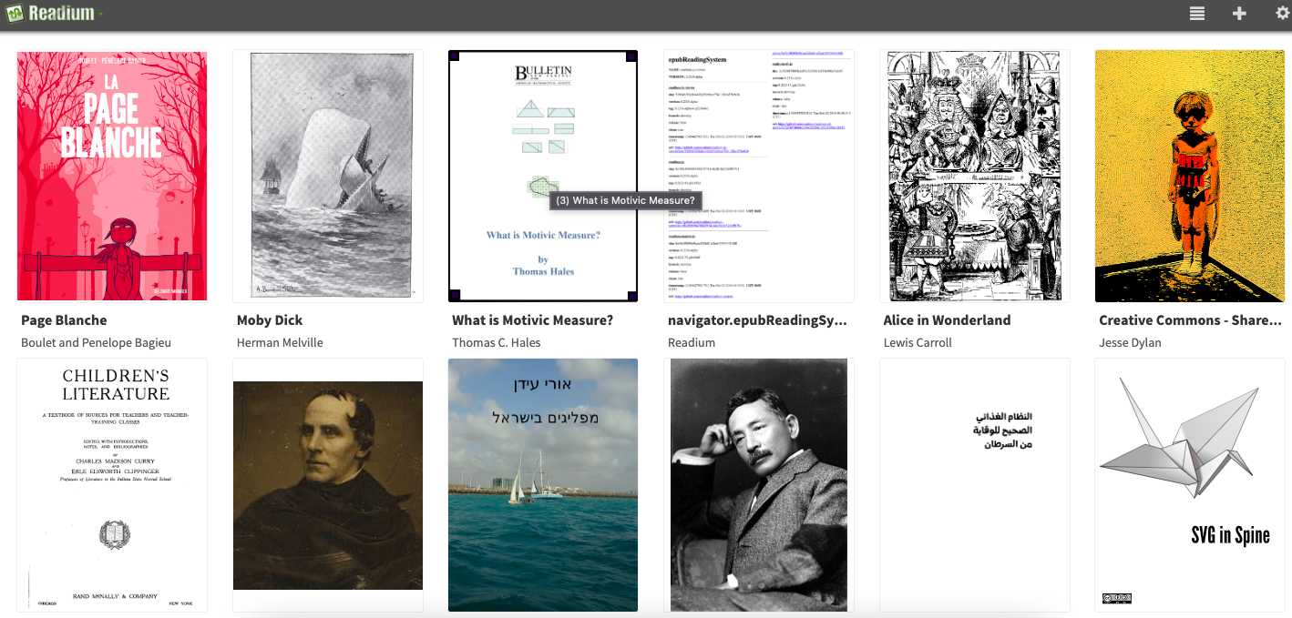The height and width of the screenshot is (618, 1292).
Task: Open the Children's Literature cover
Action: [x=112, y=485]
